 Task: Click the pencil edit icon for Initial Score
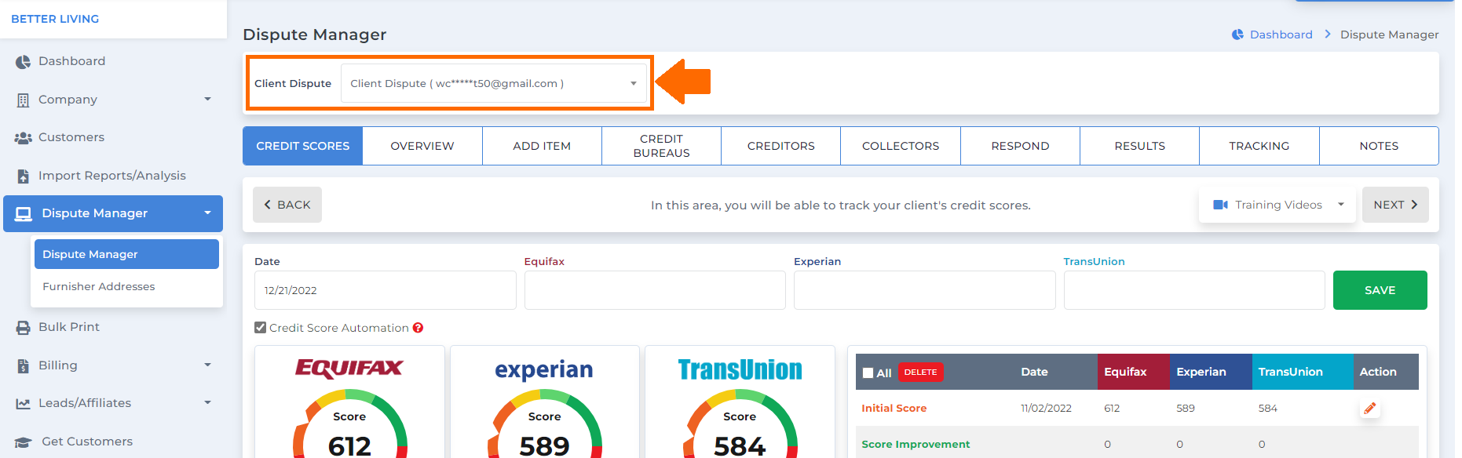point(1369,409)
